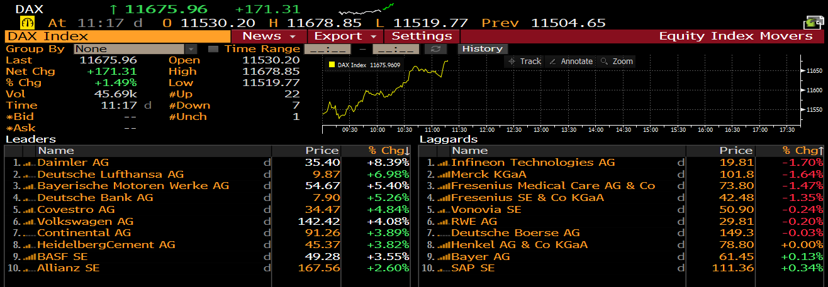This screenshot has width=828, height=287.
Task: Click the bar icon beside SAP SE
Action: pos(444,268)
